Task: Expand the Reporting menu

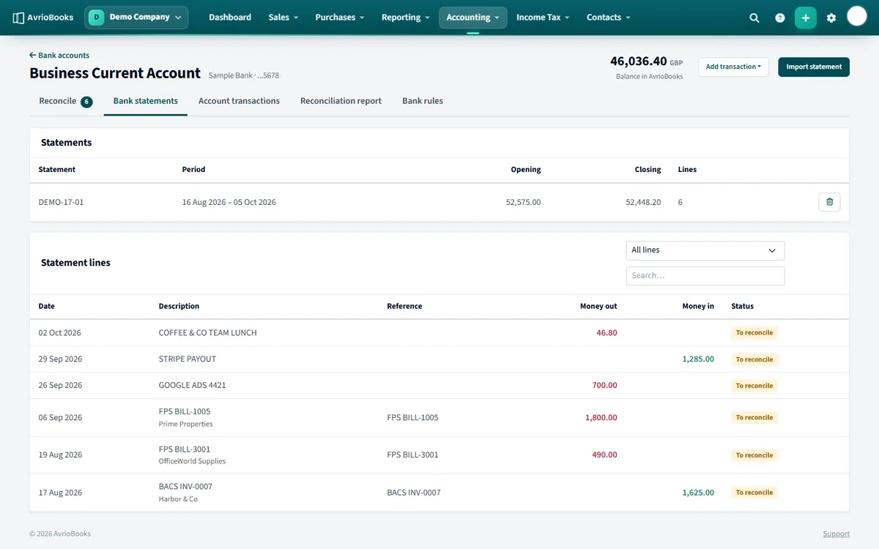Action: [405, 18]
